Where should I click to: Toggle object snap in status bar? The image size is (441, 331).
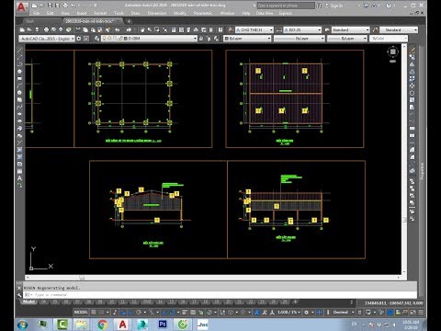[x=172, y=312]
